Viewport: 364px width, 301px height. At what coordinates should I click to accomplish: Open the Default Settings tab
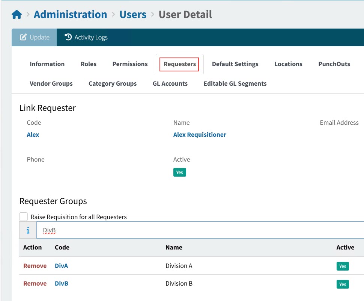235,64
